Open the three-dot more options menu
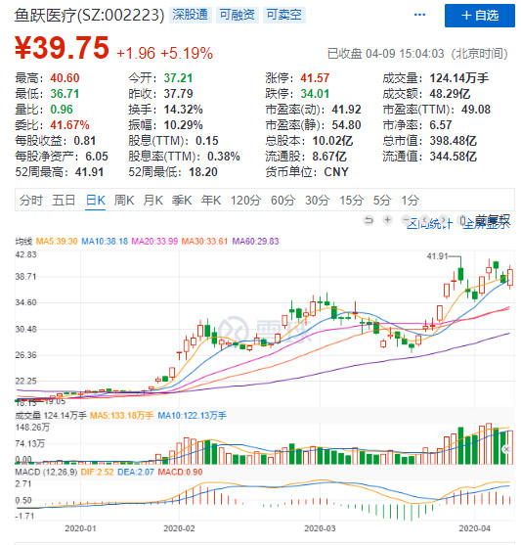 click(419, 15)
